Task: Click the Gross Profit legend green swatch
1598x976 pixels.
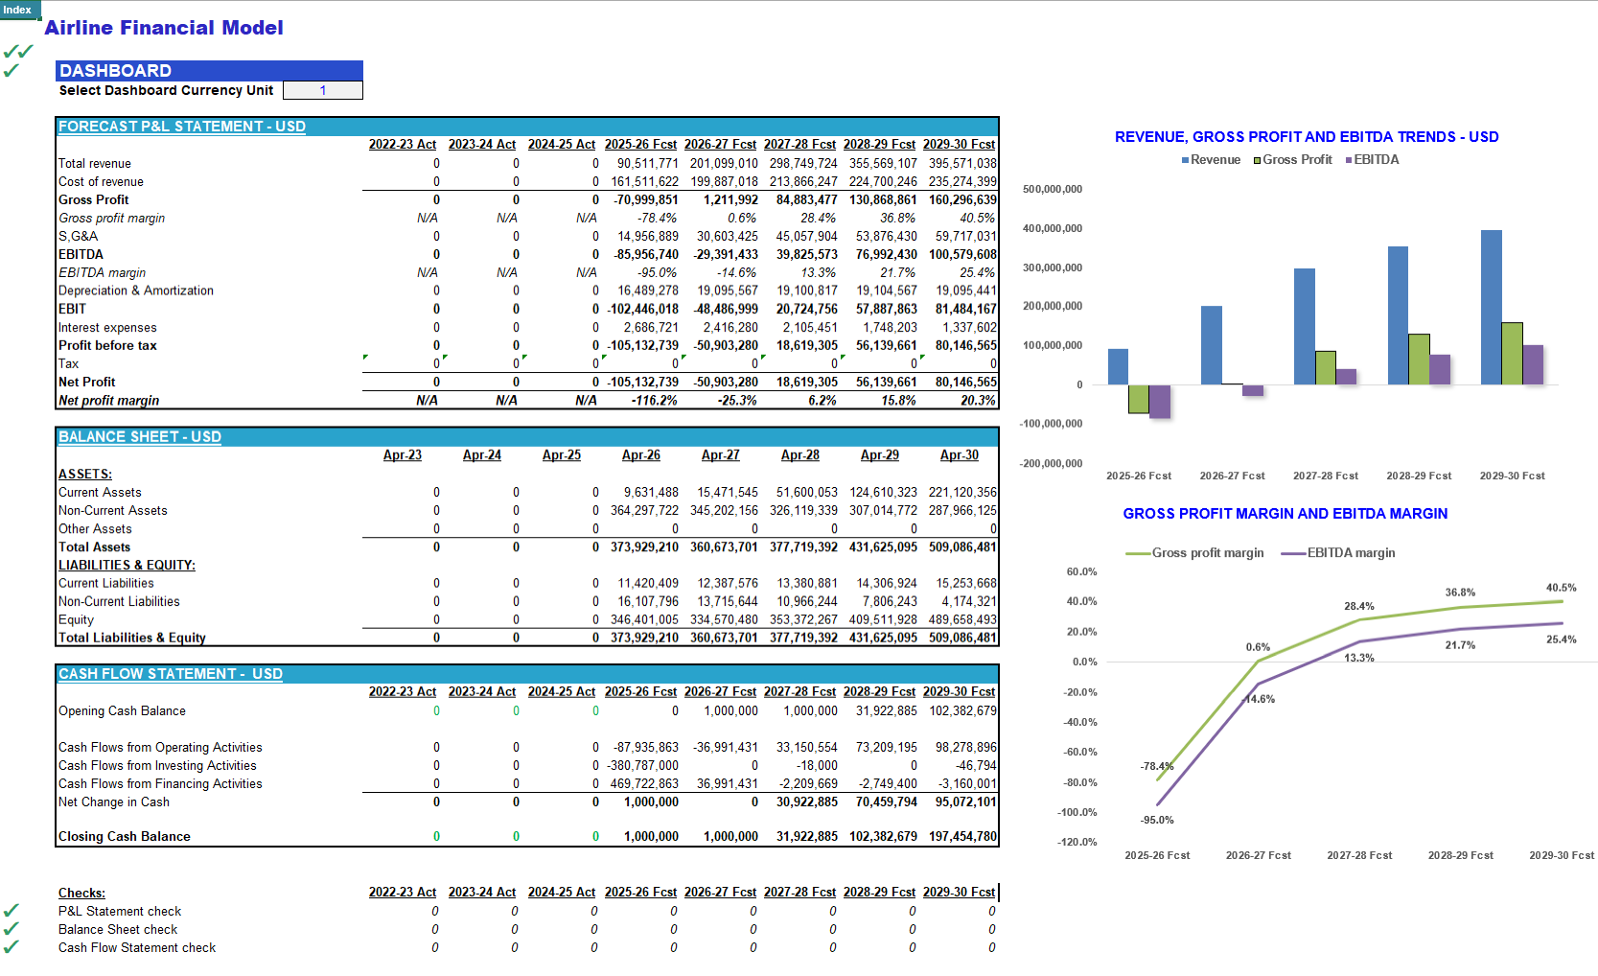Action: [1257, 160]
